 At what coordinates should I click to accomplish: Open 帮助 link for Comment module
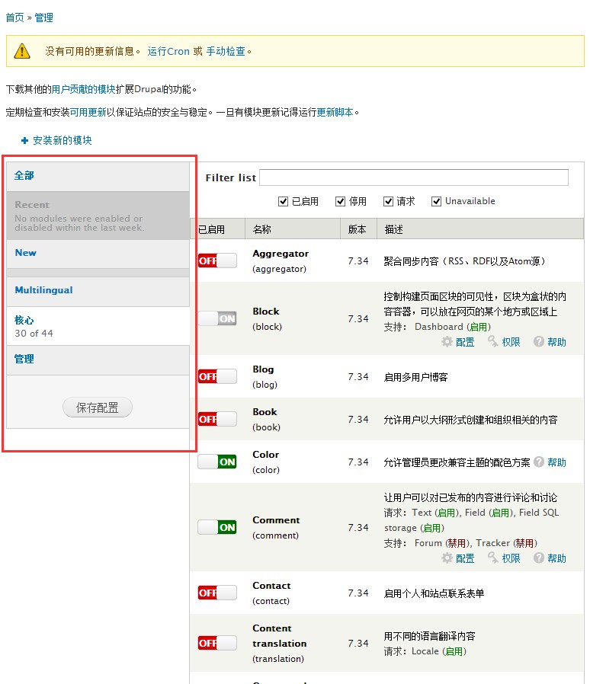556,558
